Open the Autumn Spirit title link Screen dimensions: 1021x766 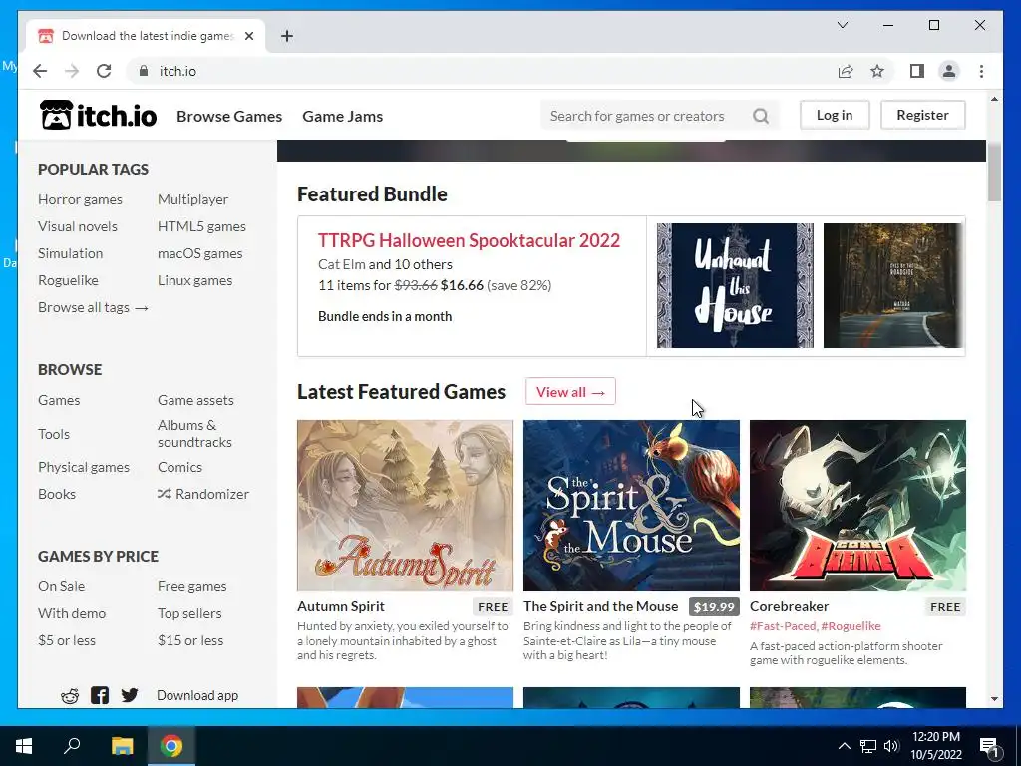(x=341, y=606)
